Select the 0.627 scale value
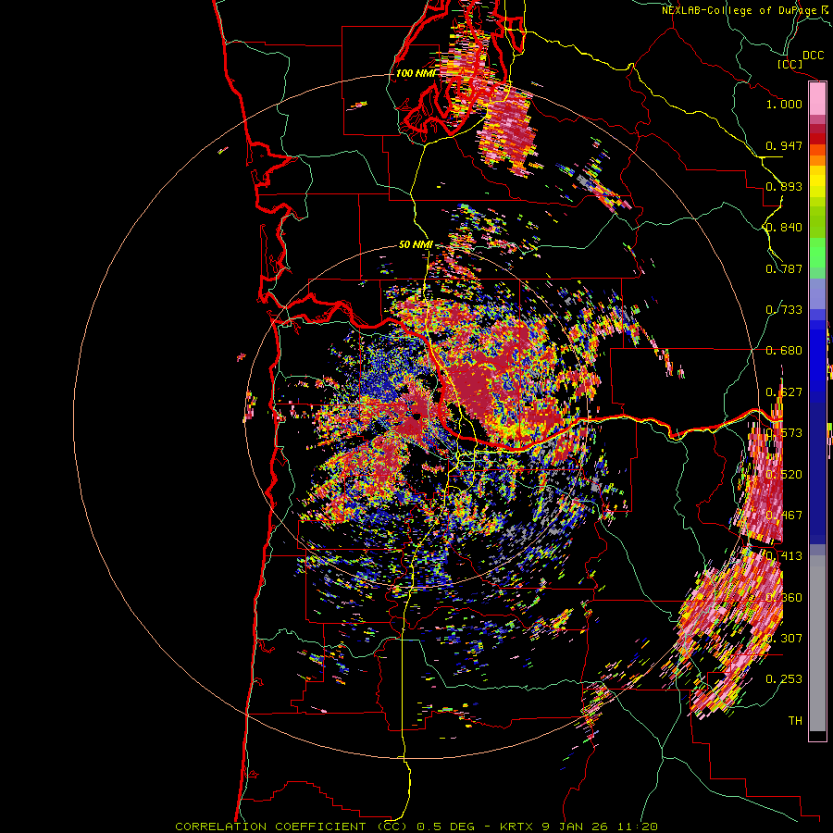Screen dimensions: 833x833 pyautogui.click(x=784, y=392)
